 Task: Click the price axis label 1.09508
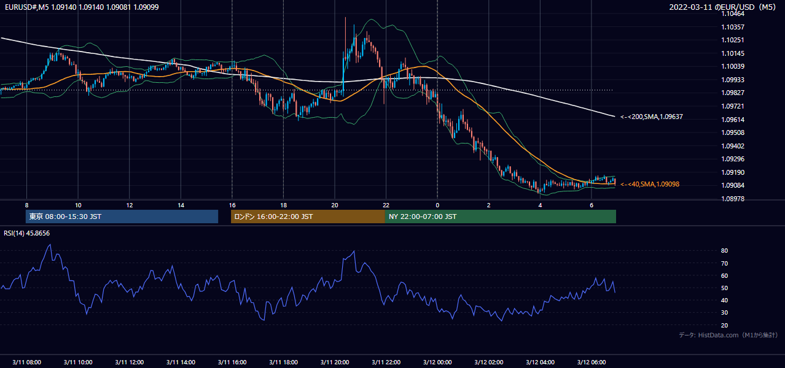tap(734, 132)
